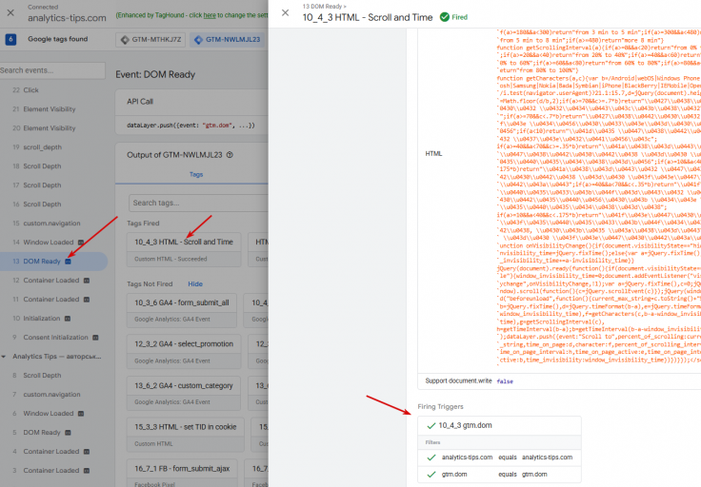Screen dimensions: 701x487
Task: Collapse the Analytics Tips page group
Action: (4, 357)
